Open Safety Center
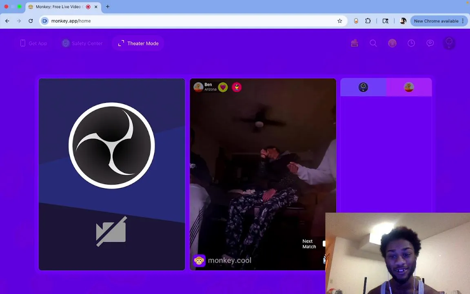This screenshot has width=470, height=294. 82,43
